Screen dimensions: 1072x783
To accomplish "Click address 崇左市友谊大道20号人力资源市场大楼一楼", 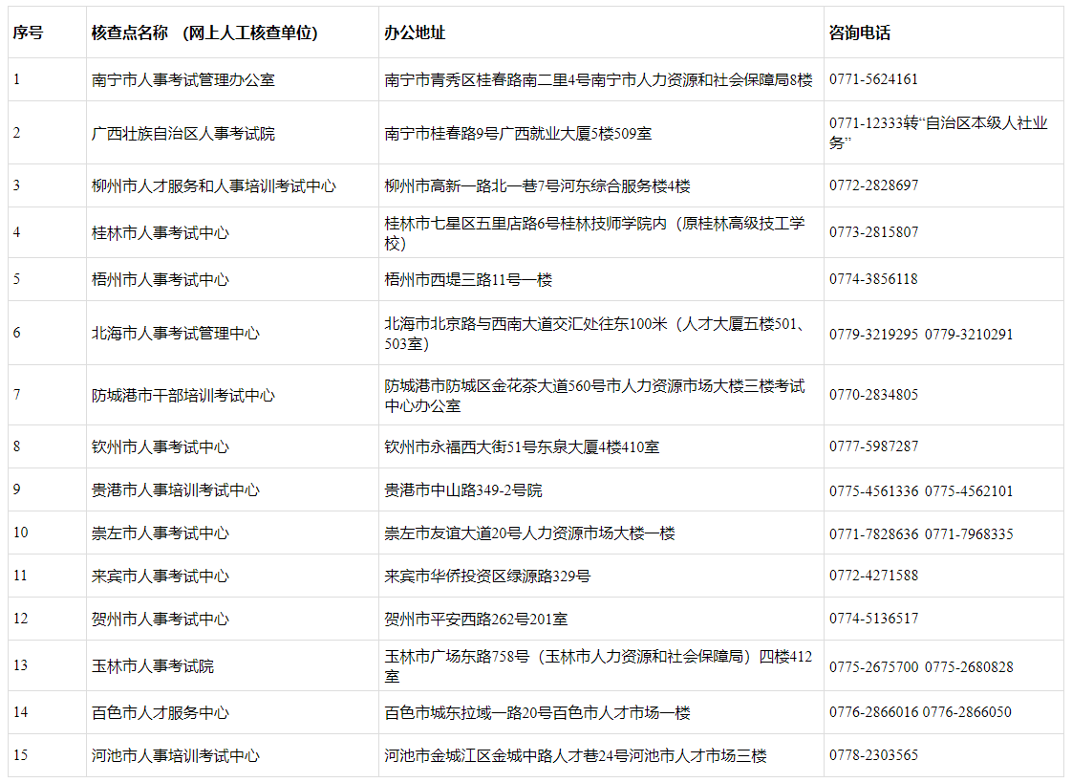I will click(x=529, y=533).
